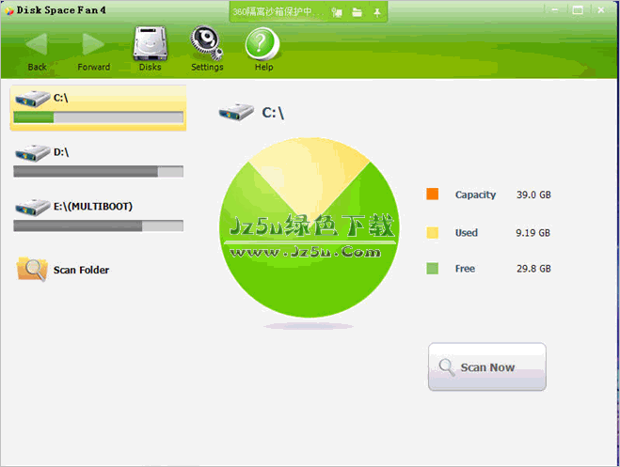The width and height of the screenshot is (620, 467).
Task: Click the first icon in 360 sandbox bar
Action: (x=337, y=12)
